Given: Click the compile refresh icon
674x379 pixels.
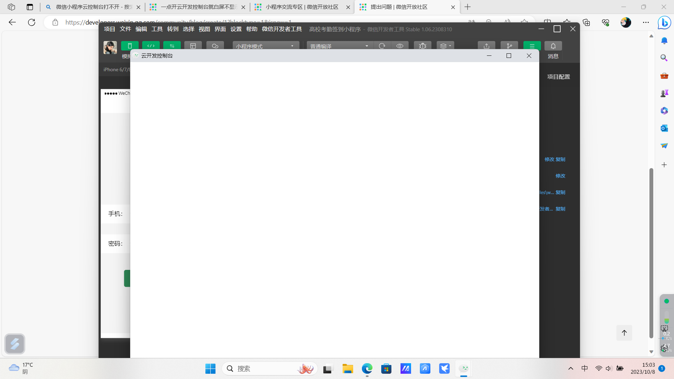Looking at the screenshot, I should pos(382,46).
